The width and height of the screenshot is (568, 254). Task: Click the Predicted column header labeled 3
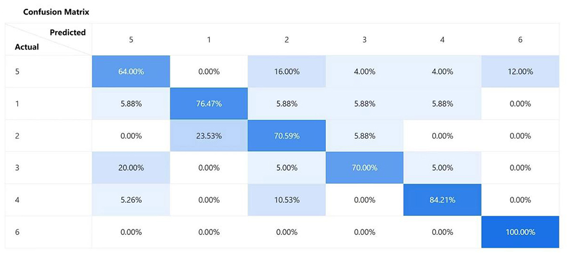[x=364, y=39]
